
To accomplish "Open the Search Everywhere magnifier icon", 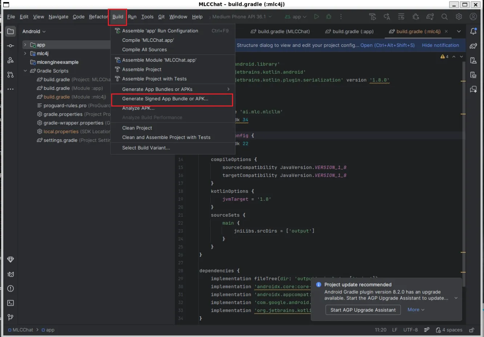I will coord(444,17).
